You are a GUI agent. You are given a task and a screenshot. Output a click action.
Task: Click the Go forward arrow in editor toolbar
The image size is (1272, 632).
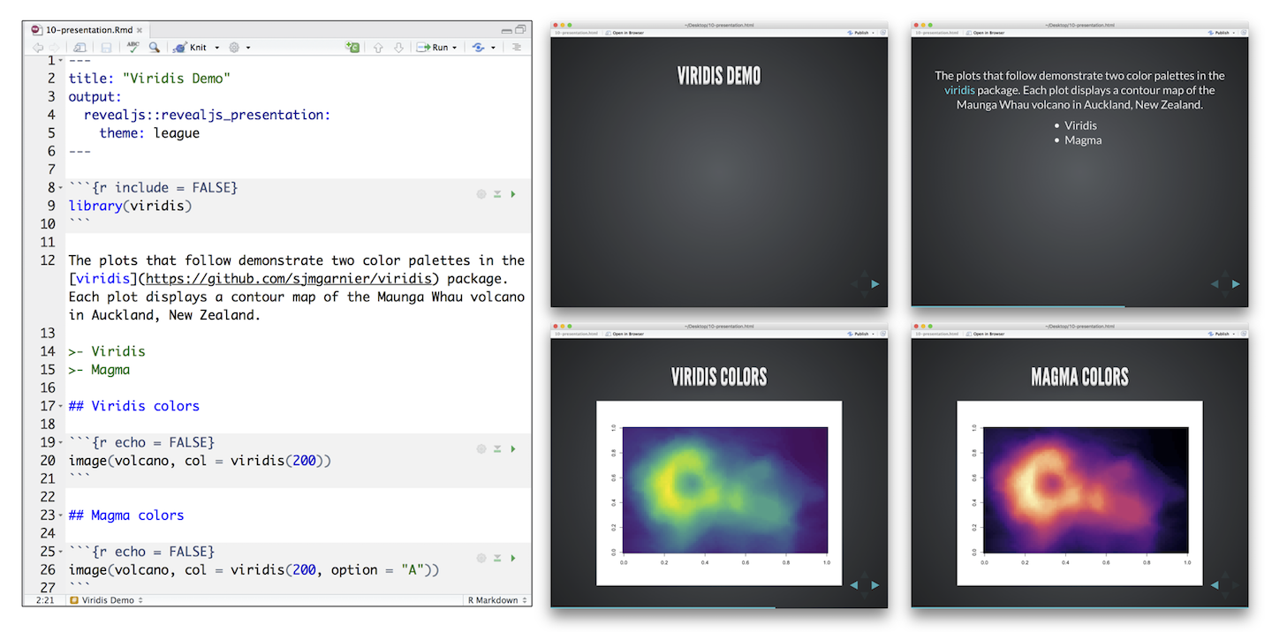[54, 48]
